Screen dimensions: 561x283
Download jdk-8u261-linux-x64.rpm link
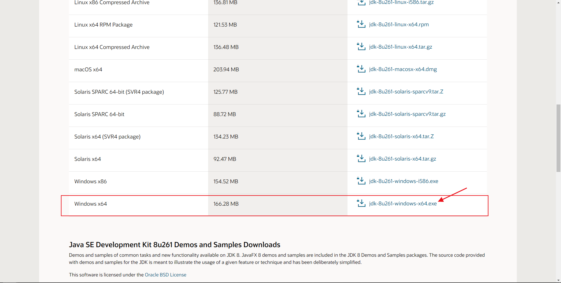pos(399,24)
